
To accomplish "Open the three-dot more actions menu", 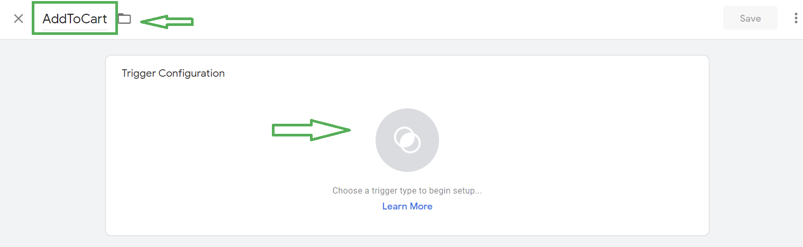I will click(x=796, y=19).
